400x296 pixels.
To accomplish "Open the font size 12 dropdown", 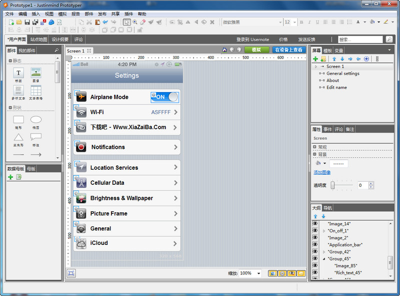I will click(294, 22).
